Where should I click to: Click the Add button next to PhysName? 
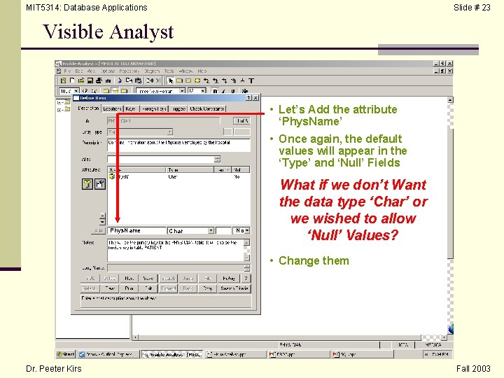[99, 231]
